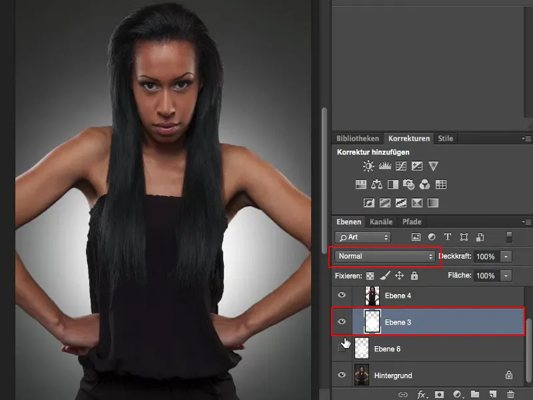The height and width of the screenshot is (400, 533).
Task: Hide the Hintergrund layer
Action: point(342,375)
